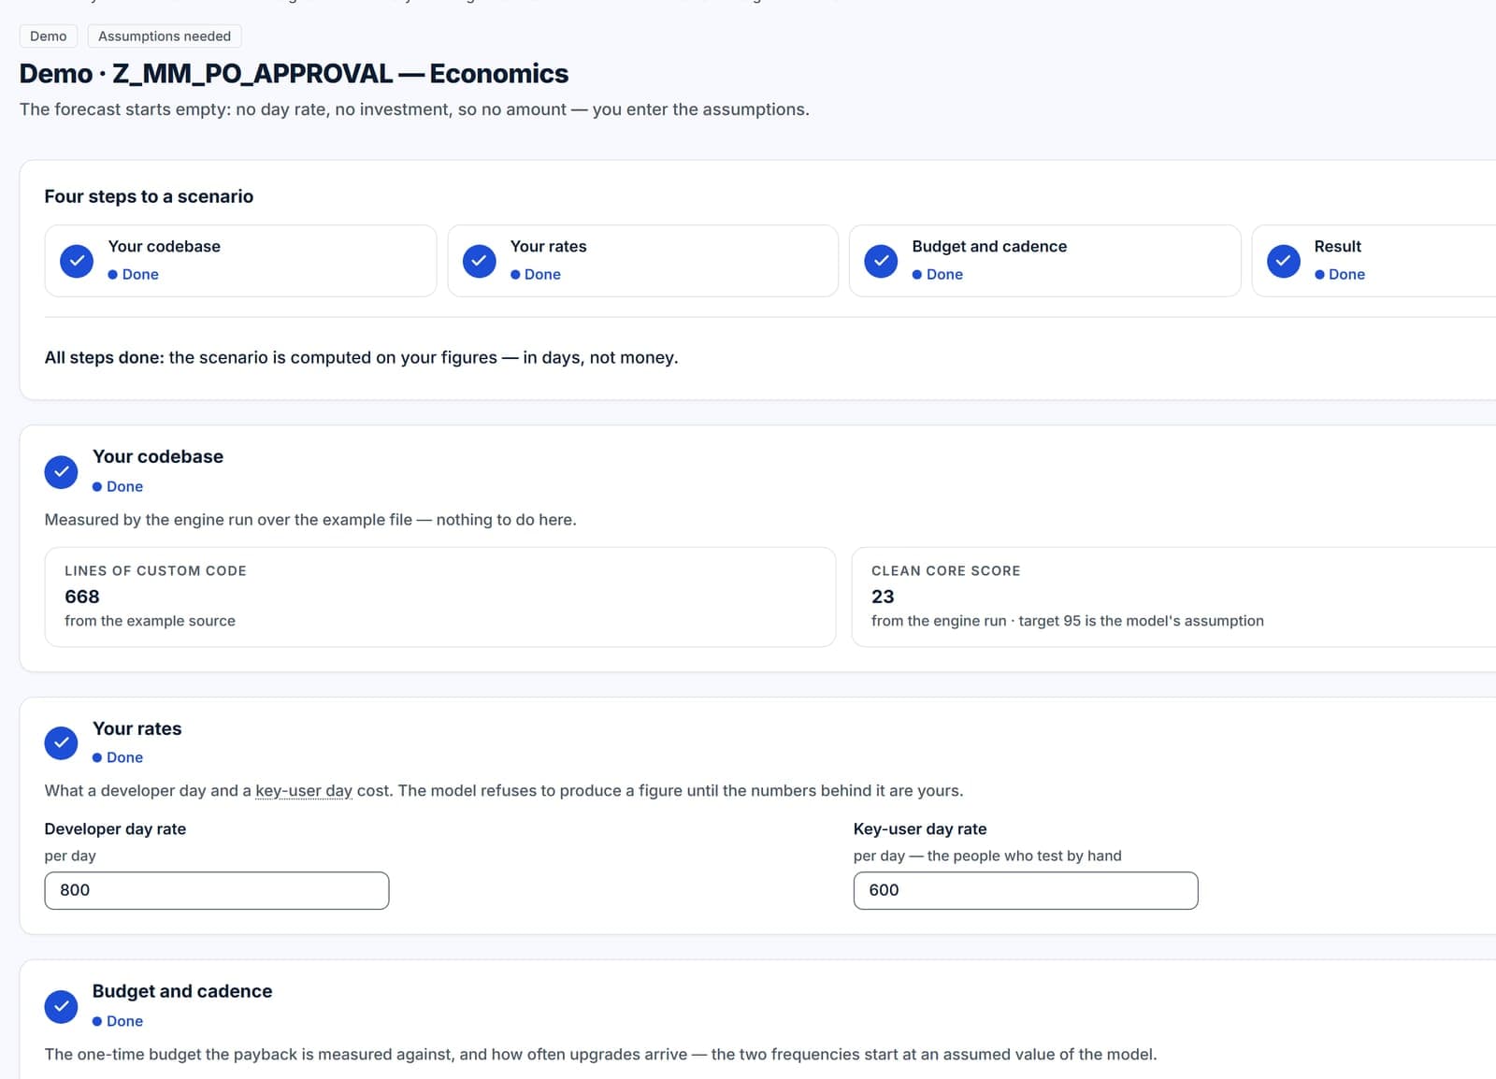Click the Your rates section heading
1496x1079 pixels.
(137, 728)
